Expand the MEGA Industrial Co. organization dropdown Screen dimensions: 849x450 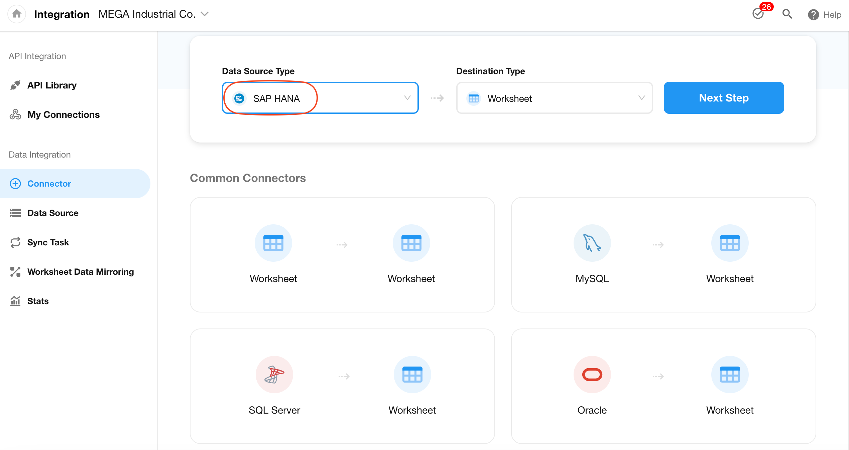(205, 14)
